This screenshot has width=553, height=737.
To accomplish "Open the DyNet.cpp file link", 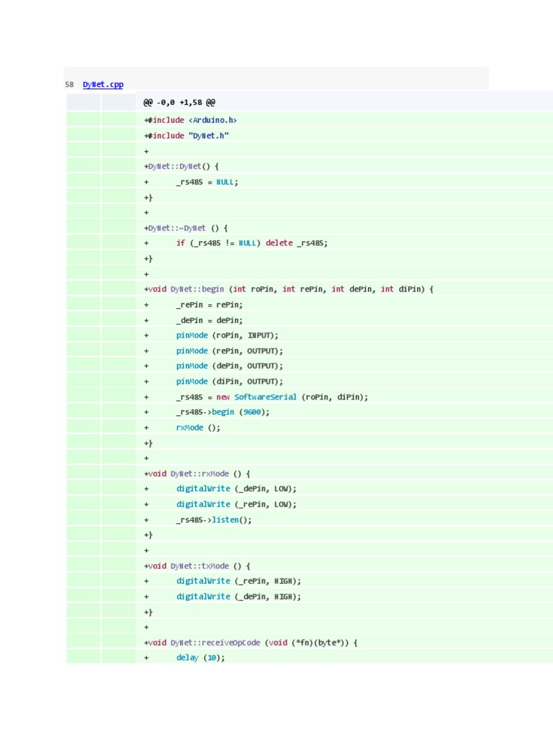I will coord(103,85).
